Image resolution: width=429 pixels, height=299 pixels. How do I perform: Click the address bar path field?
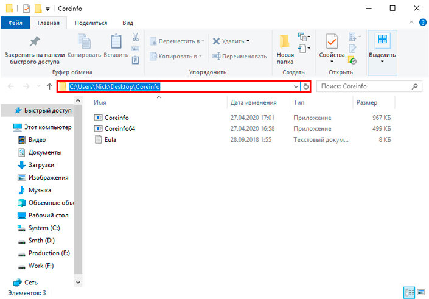[178, 86]
